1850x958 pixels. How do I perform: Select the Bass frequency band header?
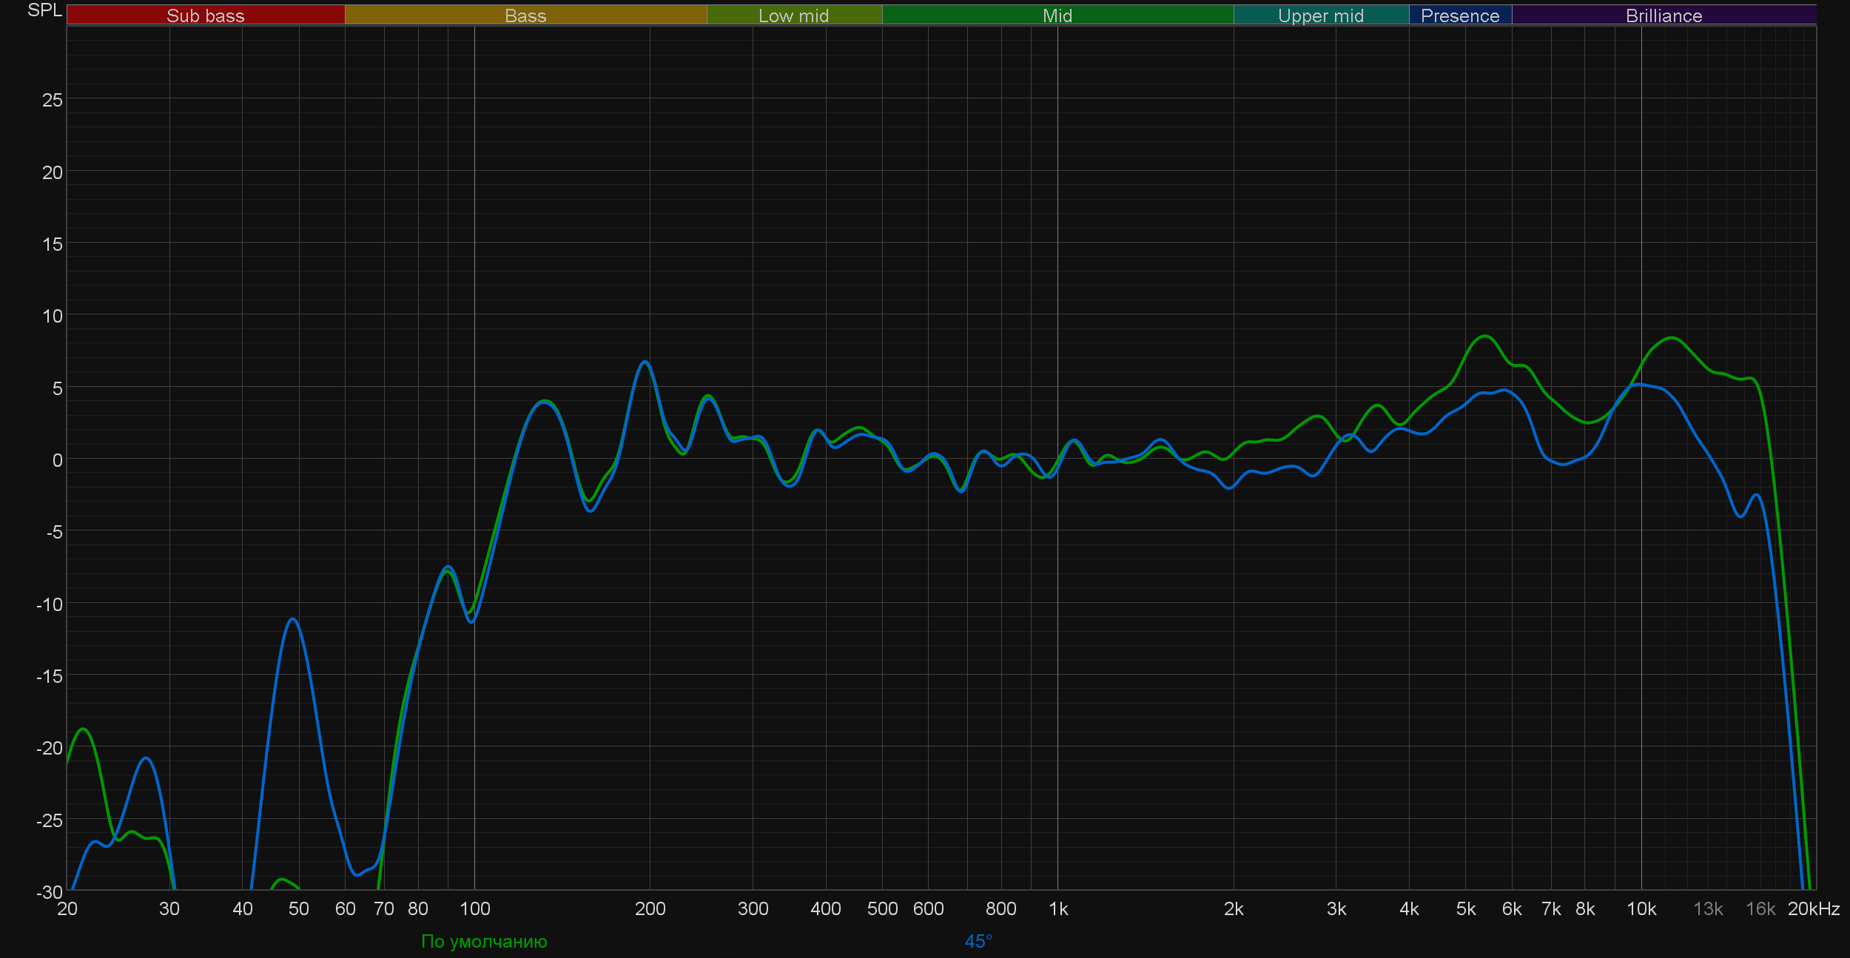(x=525, y=16)
